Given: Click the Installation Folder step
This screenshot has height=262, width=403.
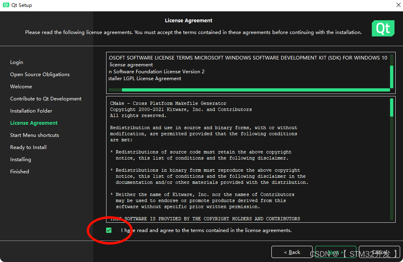Looking at the screenshot, I should [31, 111].
